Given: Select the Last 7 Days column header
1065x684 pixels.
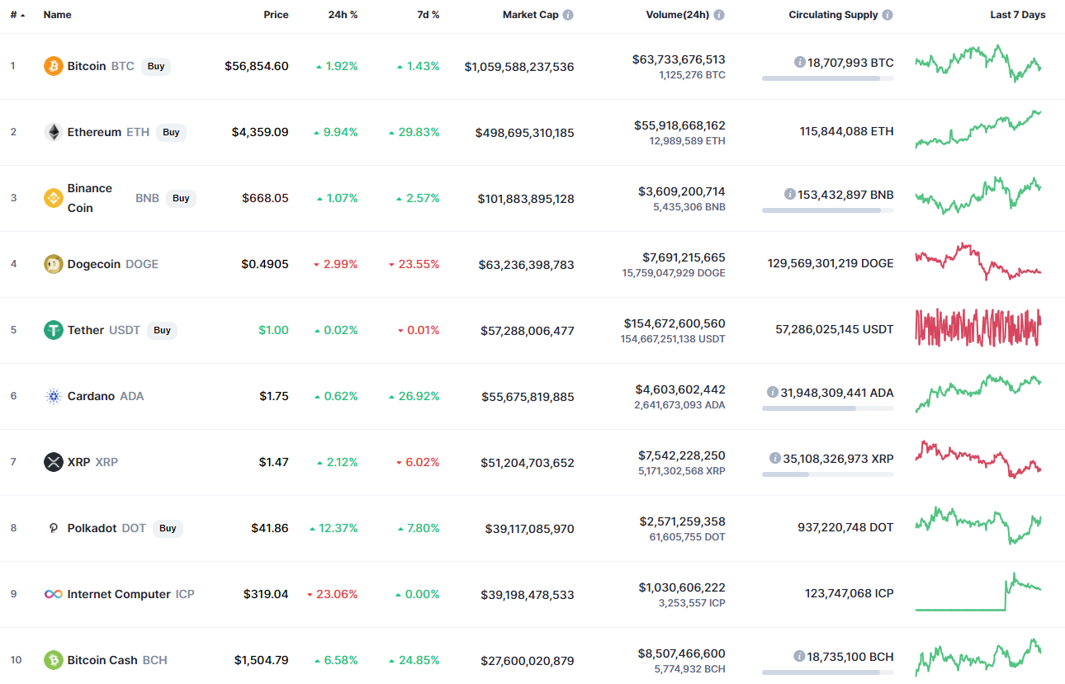Looking at the screenshot, I should coord(1018,15).
